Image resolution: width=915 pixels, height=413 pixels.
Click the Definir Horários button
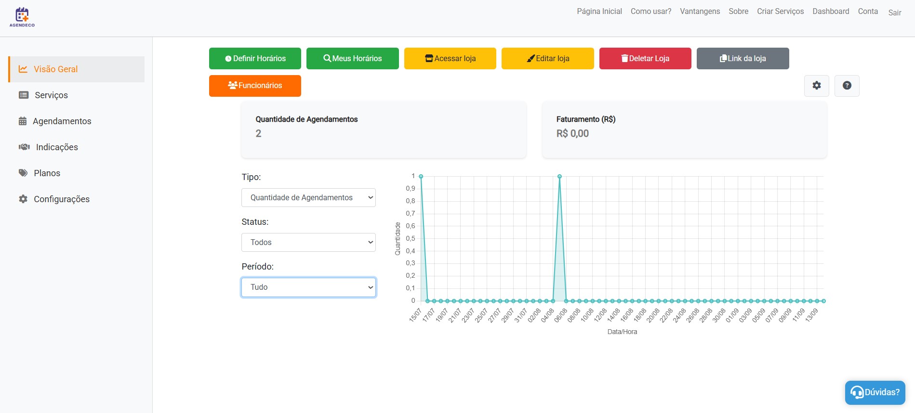click(x=255, y=59)
